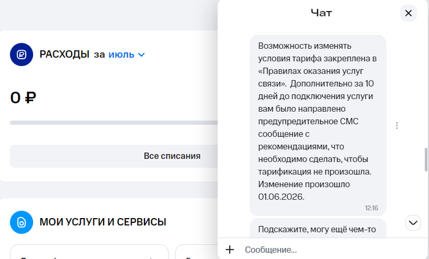
Task: Click the message mentioning 01.06.2026
Action: [318, 125]
